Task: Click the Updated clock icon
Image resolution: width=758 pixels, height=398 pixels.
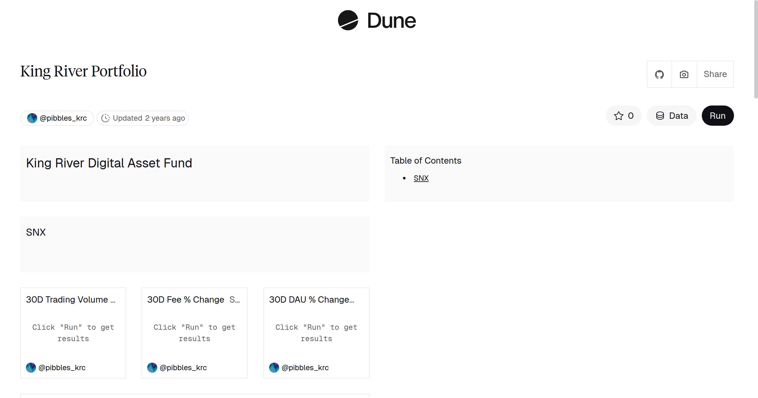Action: [x=105, y=118]
